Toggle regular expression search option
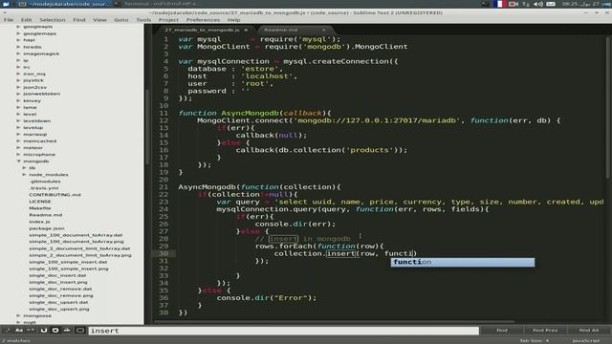Viewport: 612px width, 344px height. pyautogui.click(x=8, y=331)
